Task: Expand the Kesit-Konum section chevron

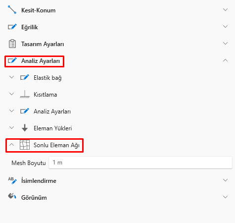Action: coord(225,9)
